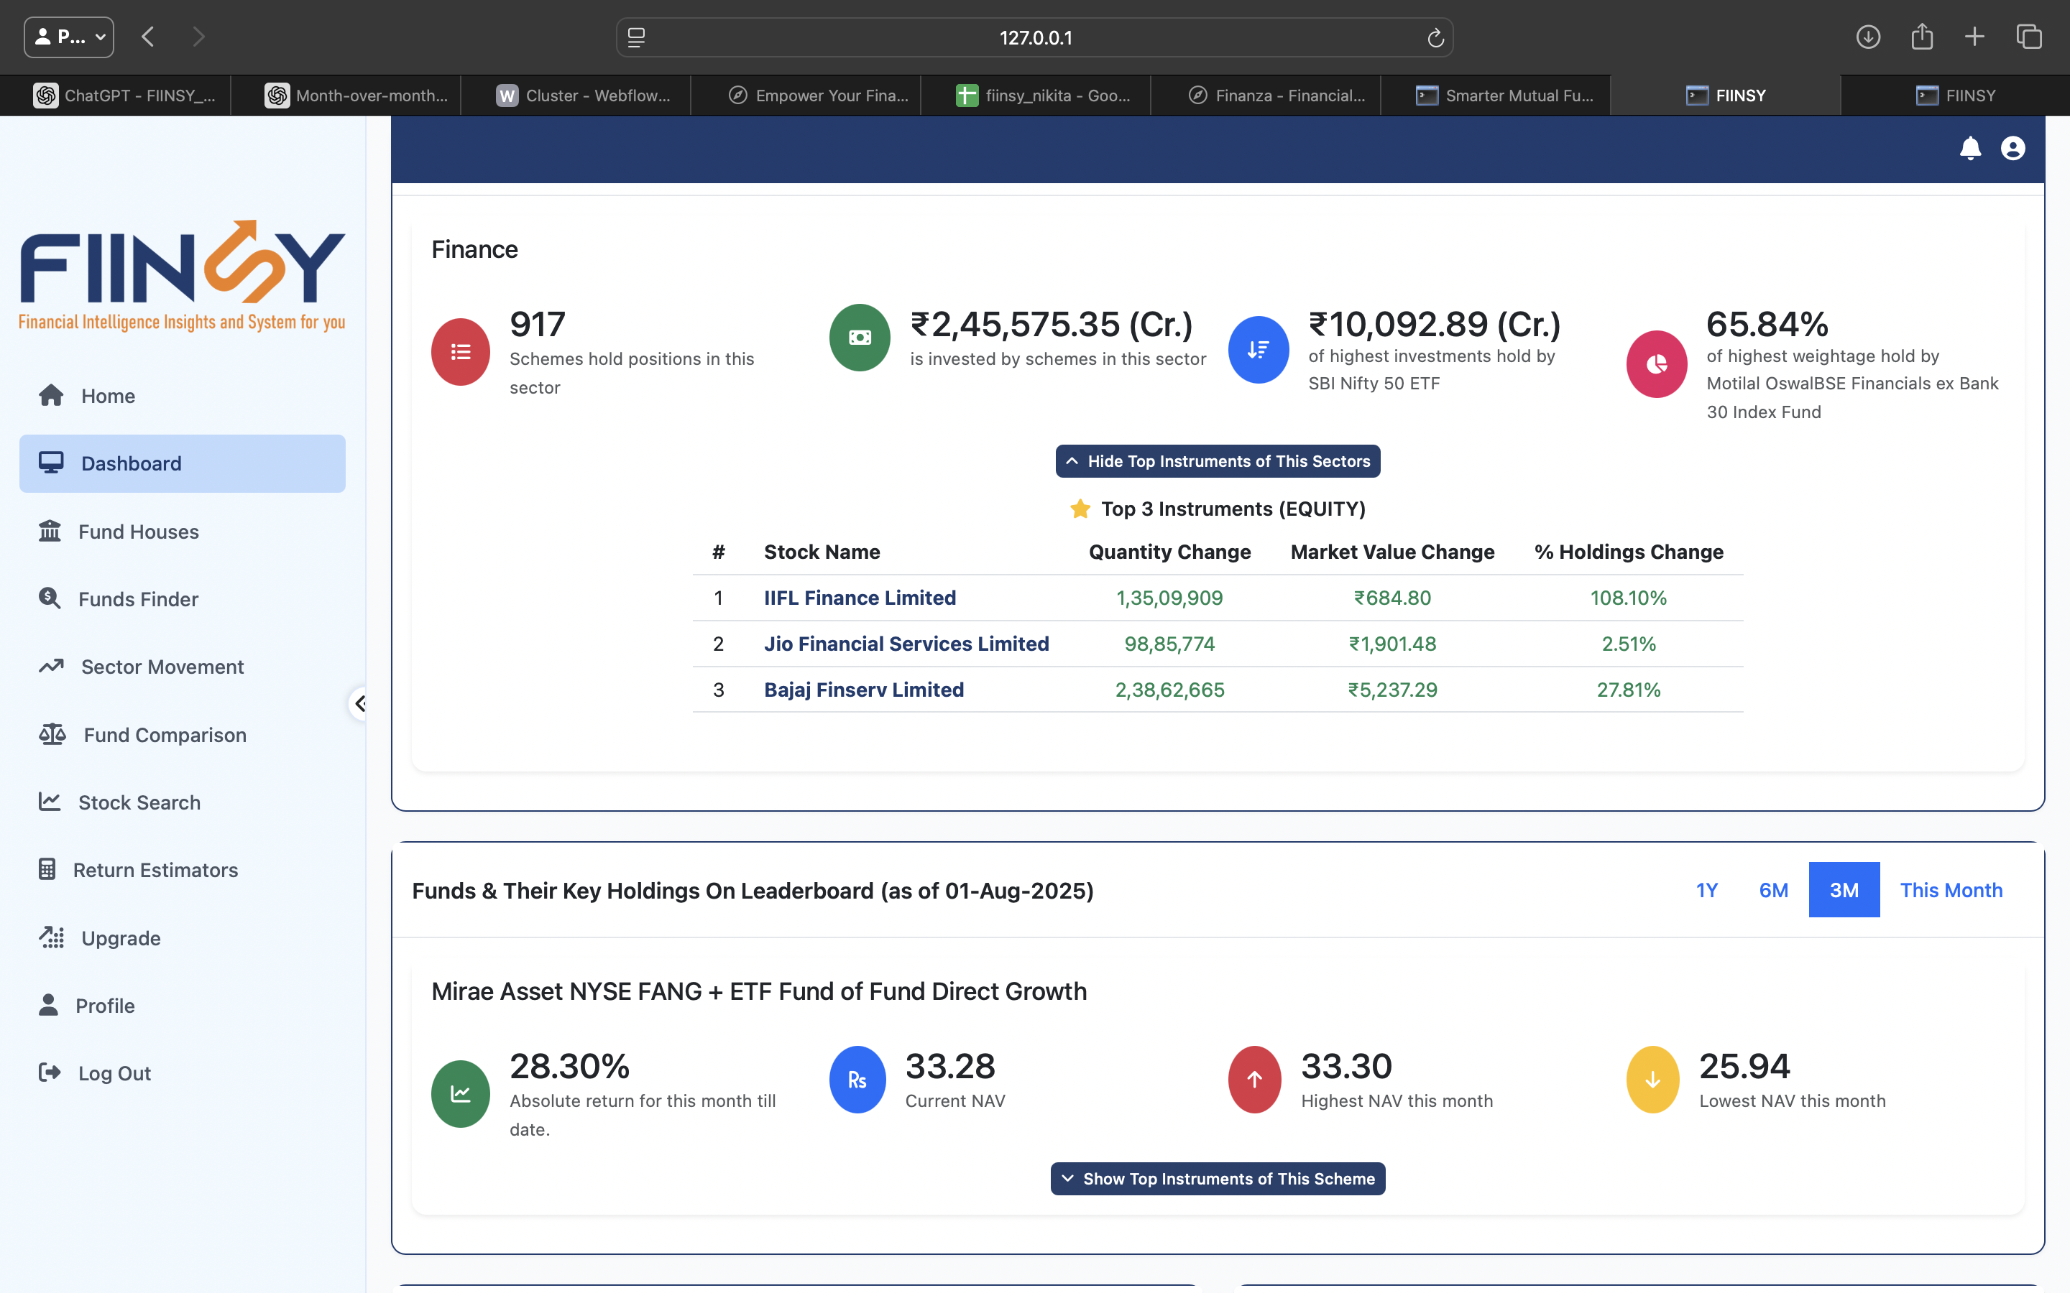Image resolution: width=2070 pixels, height=1293 pixels.
Task: Click the Profile person icon
Action: pyautogui.click(x=48, y=1005)
